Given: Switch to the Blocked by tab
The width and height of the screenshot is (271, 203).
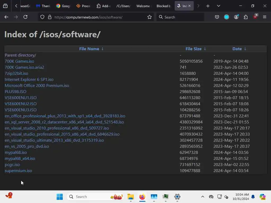Looking at the screenshot, I should point(164,6).
